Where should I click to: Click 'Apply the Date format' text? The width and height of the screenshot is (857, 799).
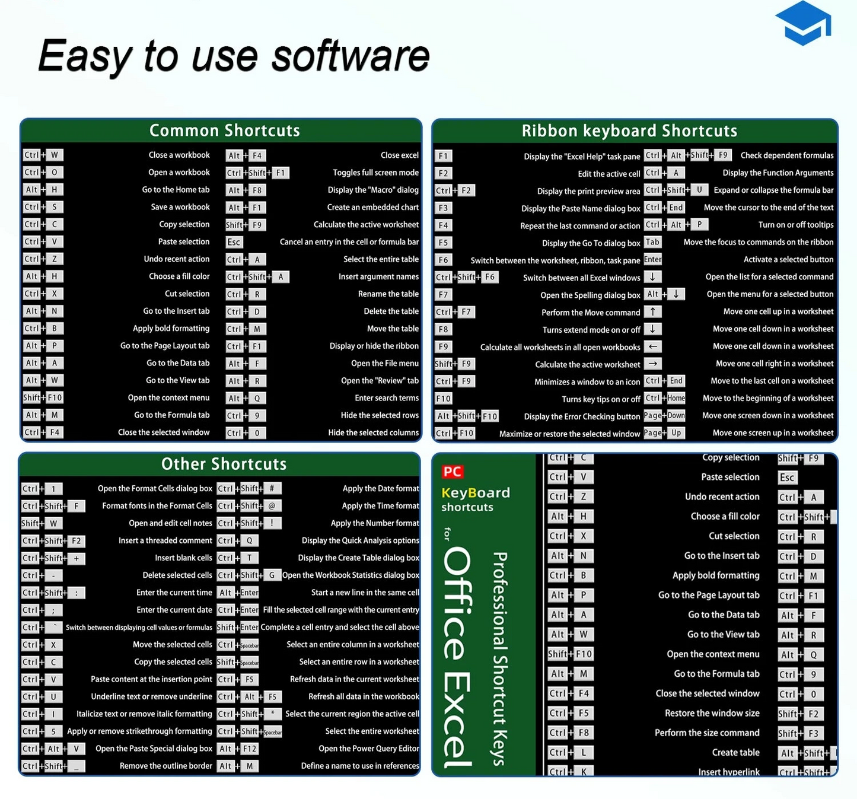(x=381, y=489)
